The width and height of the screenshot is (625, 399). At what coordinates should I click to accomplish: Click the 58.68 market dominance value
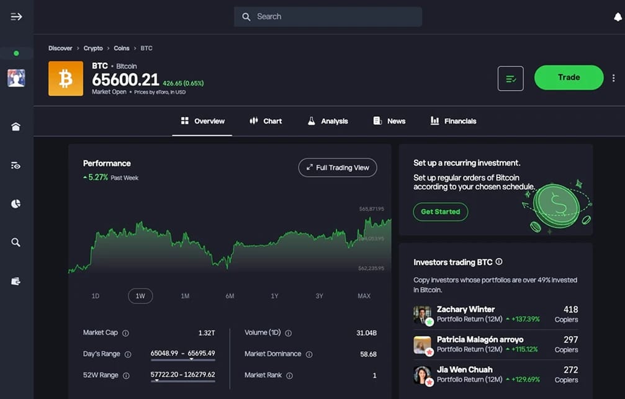(x=368, y=354)
